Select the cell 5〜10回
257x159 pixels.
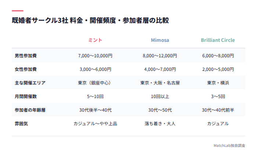tap(95, 96)
